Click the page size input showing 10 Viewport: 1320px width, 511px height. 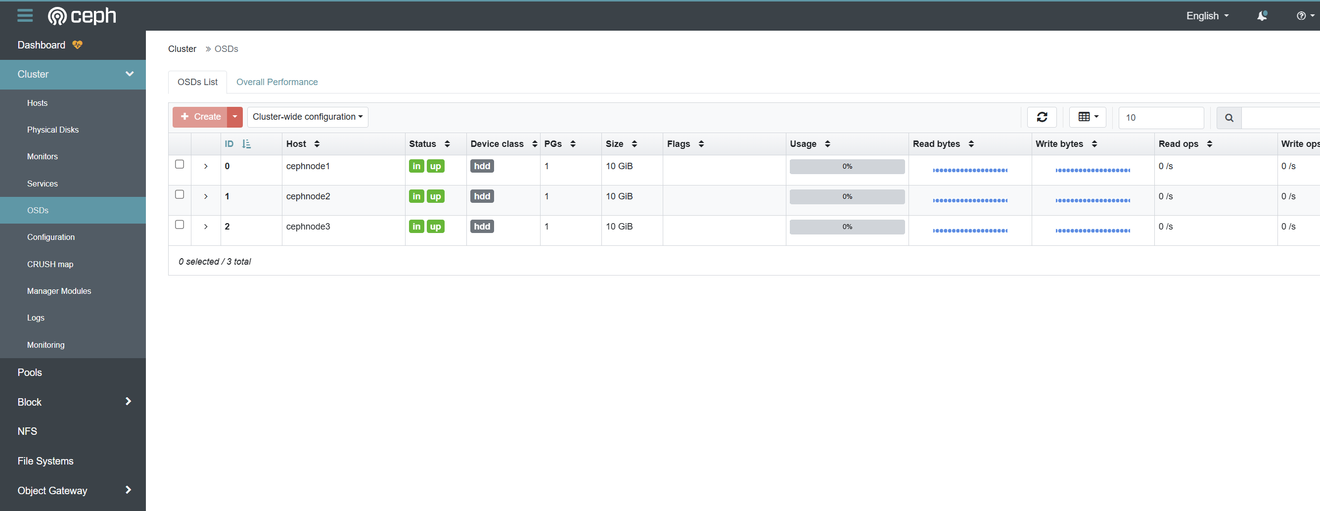tap(1161, 118)
